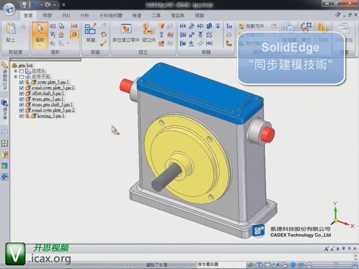359x269 pixels.
Task: Click the 面相關 face relate icon
Action: pyautogui.click(x=289, y=27)
